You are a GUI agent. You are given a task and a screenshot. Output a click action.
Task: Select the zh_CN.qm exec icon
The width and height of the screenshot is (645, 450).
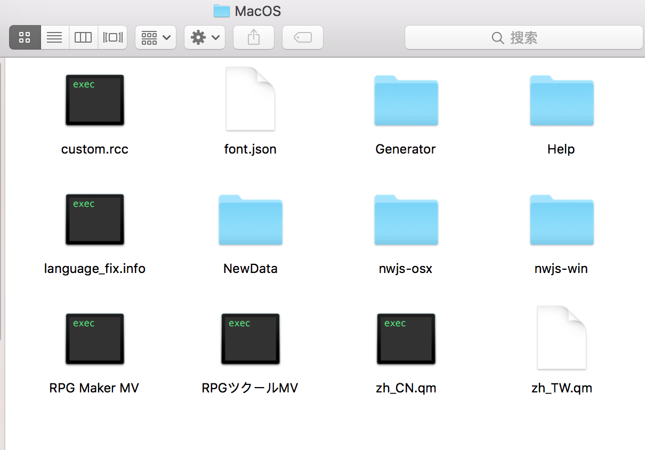[406, 339]
